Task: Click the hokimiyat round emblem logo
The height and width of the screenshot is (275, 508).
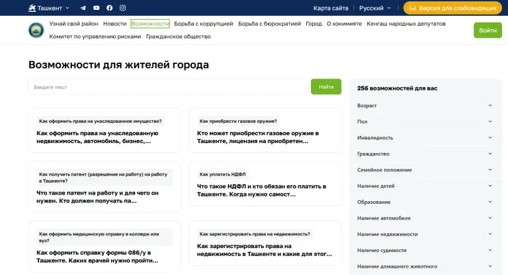Action: point(36,30)
